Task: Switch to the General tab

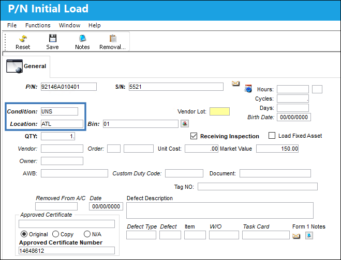Action: [x=26, y=66]
